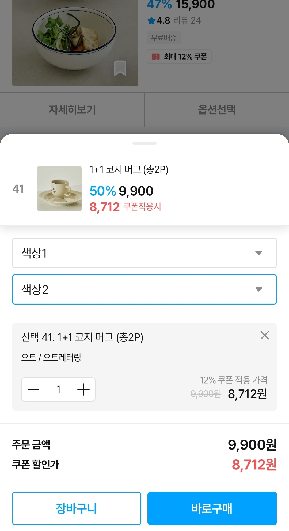
Task: Tap the 코지 머그 product thumbnail
Action: pos(59,188)
